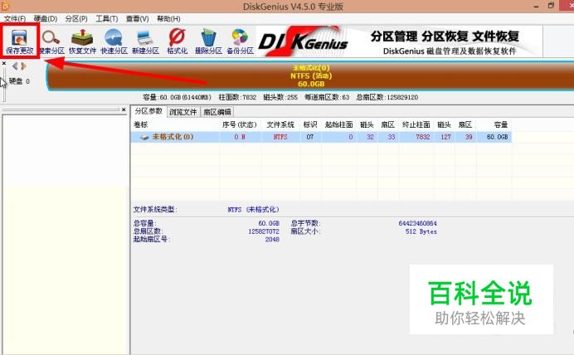Launch the 恢复文件 file recovery tool

tap(82, 41)
